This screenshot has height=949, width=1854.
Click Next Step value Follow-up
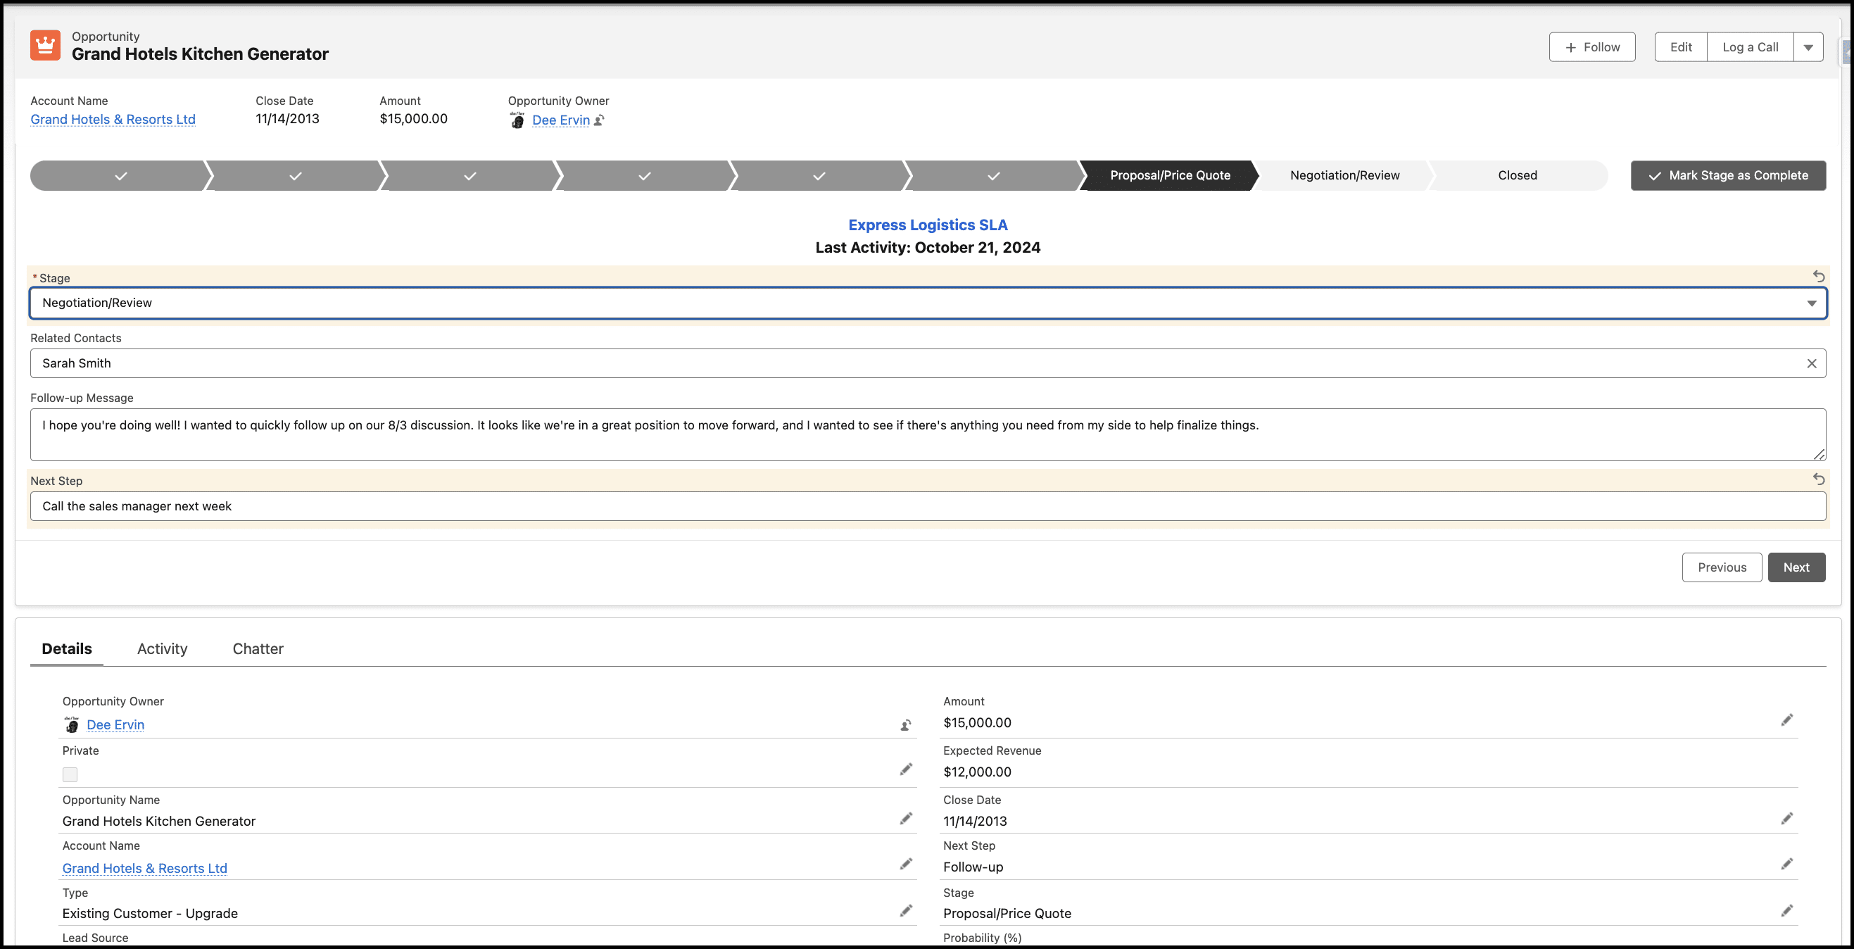pyautogui.click(x=973, y=867)
